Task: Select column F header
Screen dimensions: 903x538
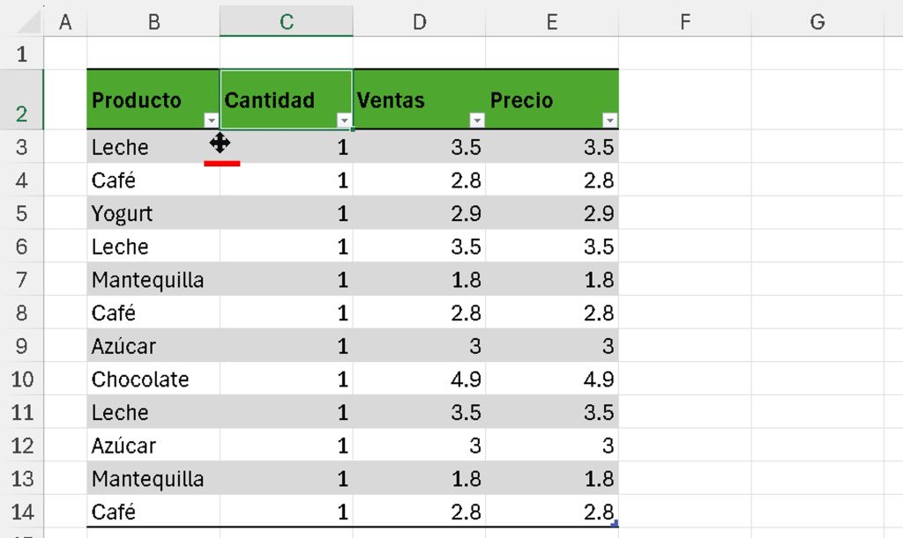Action: point(684,22)
